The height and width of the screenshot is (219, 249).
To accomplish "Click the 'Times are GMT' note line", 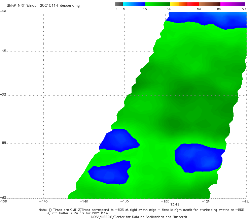I will tap(141, 210).
